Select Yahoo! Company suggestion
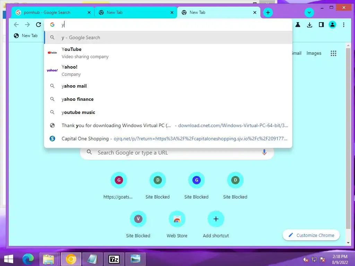 pyautogui.click(x=168, y=70)
